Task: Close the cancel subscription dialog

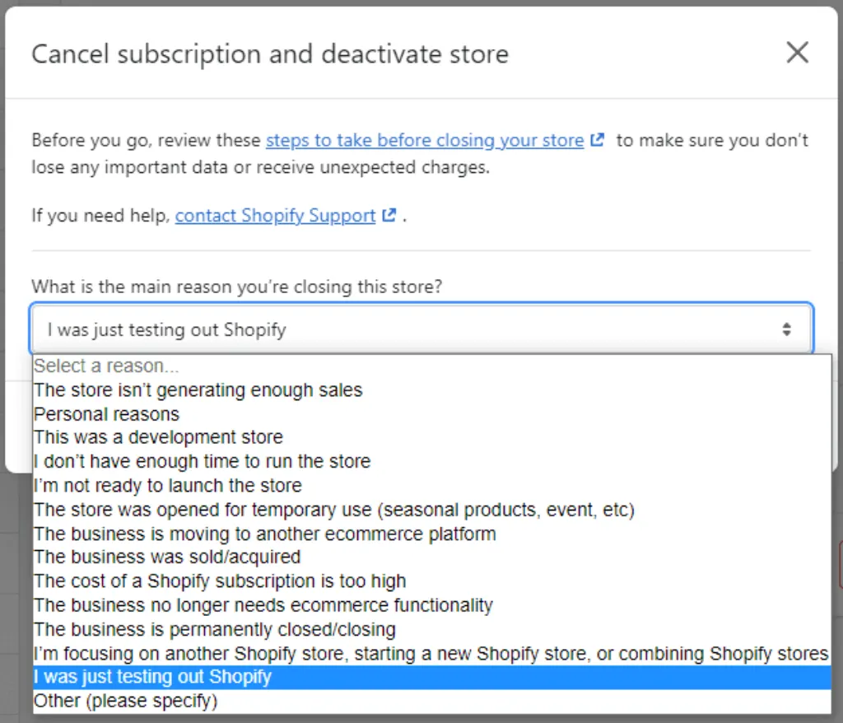Action: 797,53
